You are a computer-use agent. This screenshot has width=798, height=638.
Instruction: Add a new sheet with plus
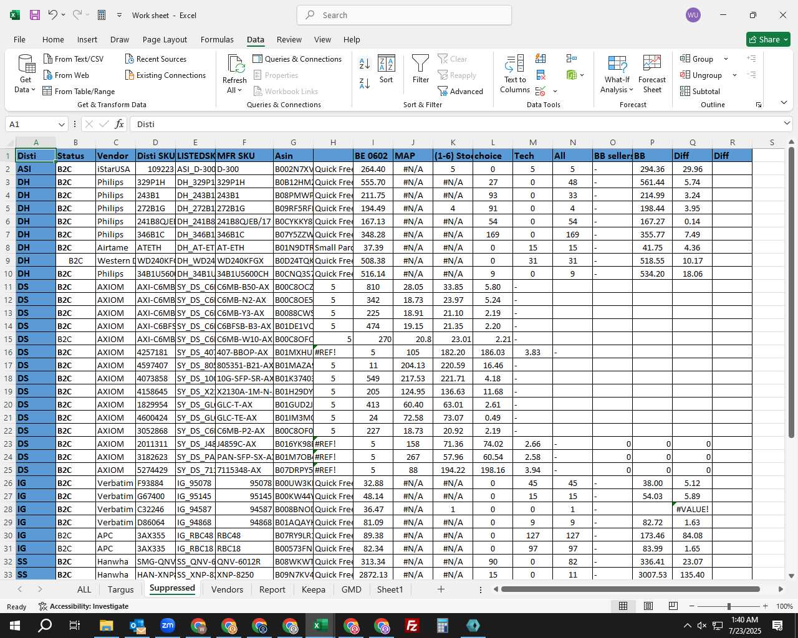click(441, 589)
